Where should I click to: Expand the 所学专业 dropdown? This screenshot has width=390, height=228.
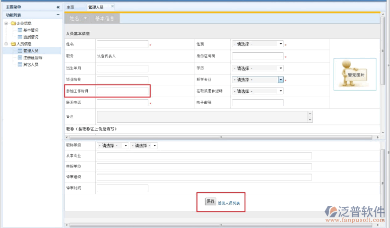[281, 80]
